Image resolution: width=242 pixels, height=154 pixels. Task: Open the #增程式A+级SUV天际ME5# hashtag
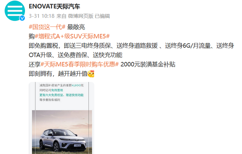point(72,36)
